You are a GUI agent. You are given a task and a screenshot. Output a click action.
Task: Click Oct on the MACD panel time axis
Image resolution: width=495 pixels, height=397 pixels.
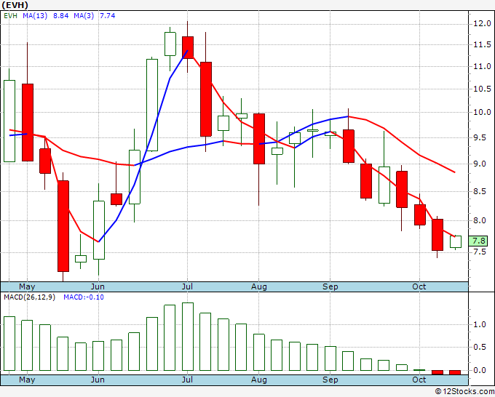(x=419, y=380)
